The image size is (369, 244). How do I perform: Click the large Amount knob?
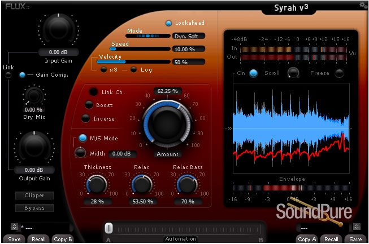pyautogui.click(x=167, y=123)
